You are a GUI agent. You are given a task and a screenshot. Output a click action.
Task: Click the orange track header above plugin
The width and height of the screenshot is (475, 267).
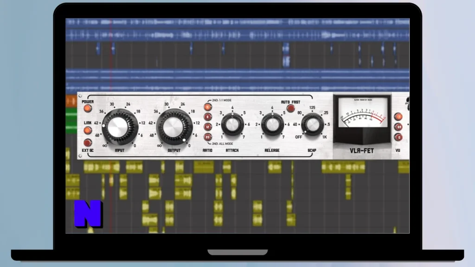pyautogui.click(x=71, y=102)
